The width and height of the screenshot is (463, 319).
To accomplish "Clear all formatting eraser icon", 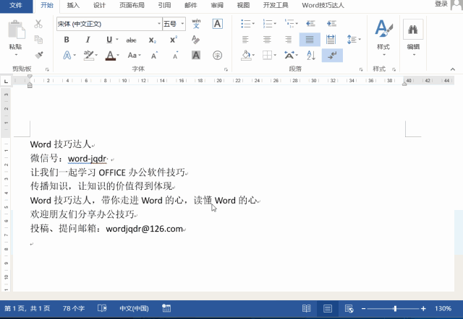I will 195,40.
